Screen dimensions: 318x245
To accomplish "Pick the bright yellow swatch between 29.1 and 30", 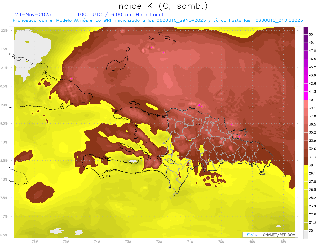I will (x=306, y=169).
